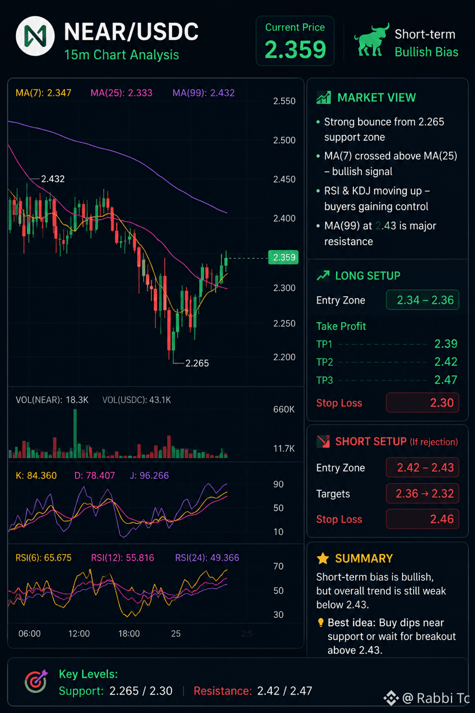Click the VOL(USDC): 43.1K label
This screenshot has width=475, height=713.
click(137, 400)
